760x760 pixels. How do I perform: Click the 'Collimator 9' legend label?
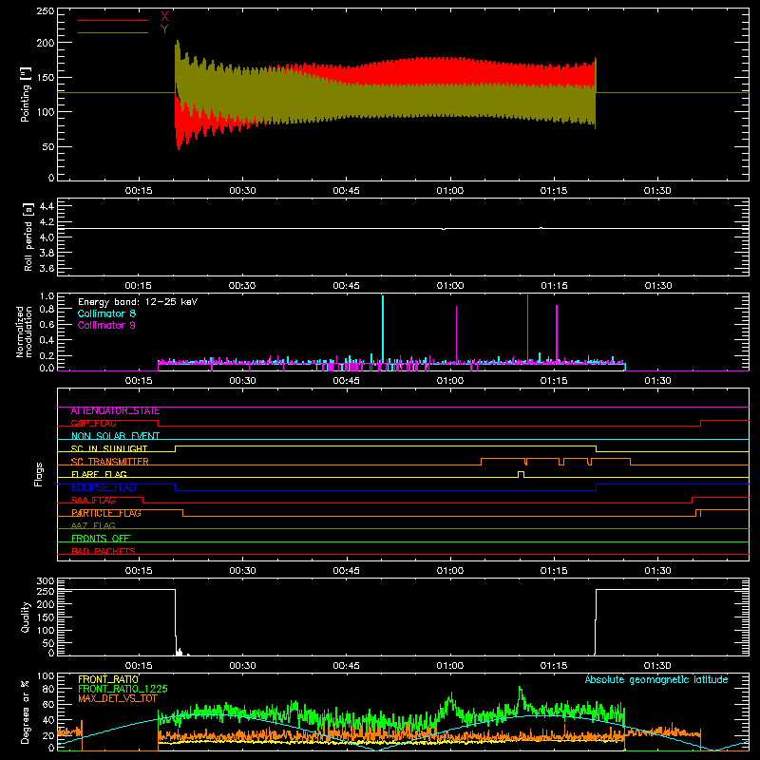tap(106, 325)
